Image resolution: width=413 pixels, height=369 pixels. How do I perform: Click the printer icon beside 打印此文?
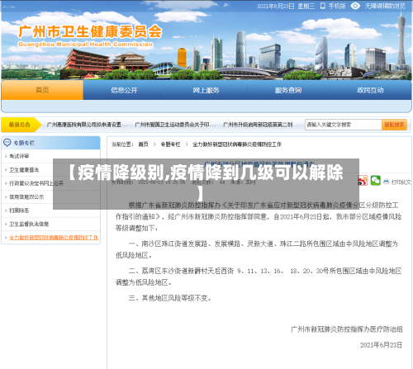[386, 182]
